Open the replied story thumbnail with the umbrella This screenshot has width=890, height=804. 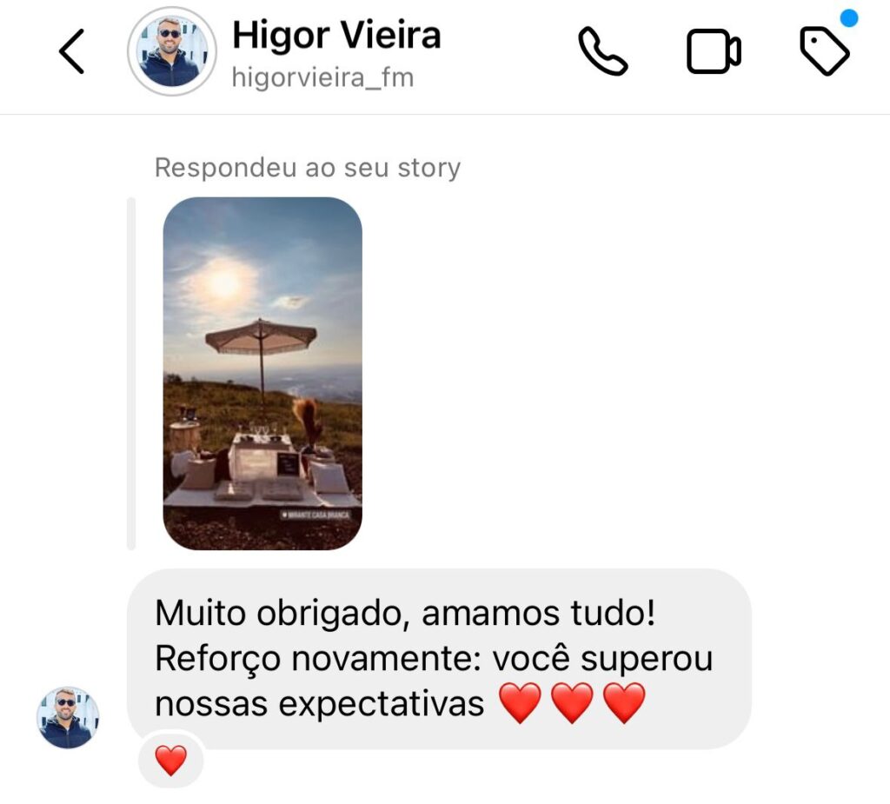coord(262,373)
